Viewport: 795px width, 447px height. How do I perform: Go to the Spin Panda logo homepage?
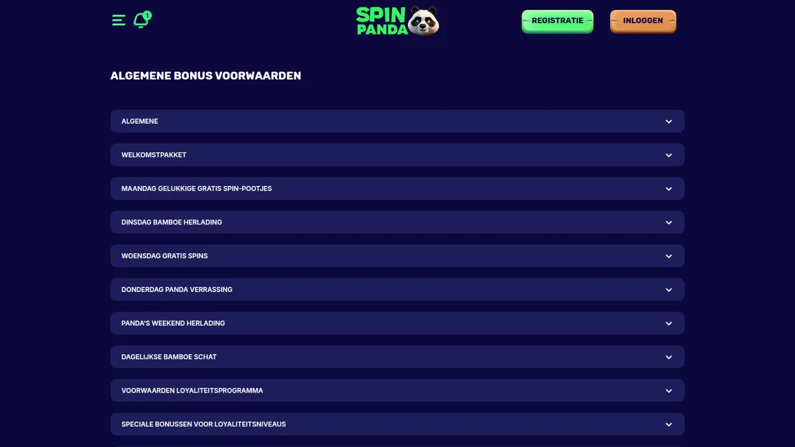pyautogui.click(x=397, y=21)
